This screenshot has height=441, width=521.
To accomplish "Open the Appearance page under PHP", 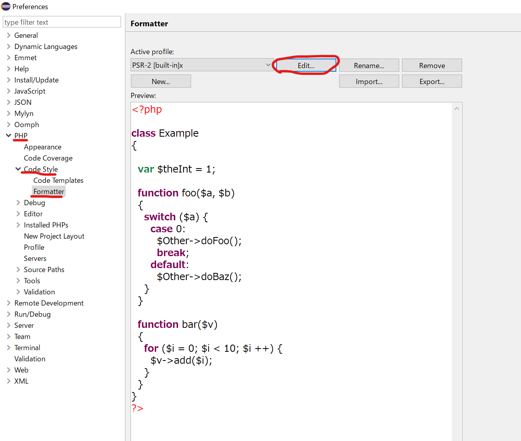I will (x=43, y=147).
